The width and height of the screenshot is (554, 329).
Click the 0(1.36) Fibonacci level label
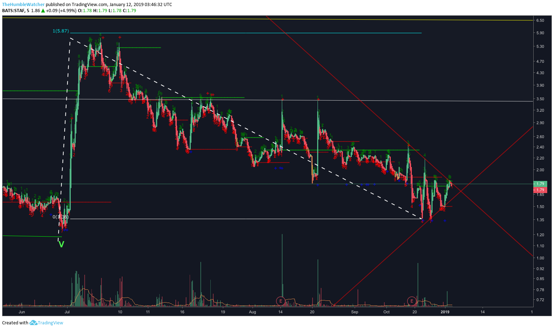pos(60,217)
